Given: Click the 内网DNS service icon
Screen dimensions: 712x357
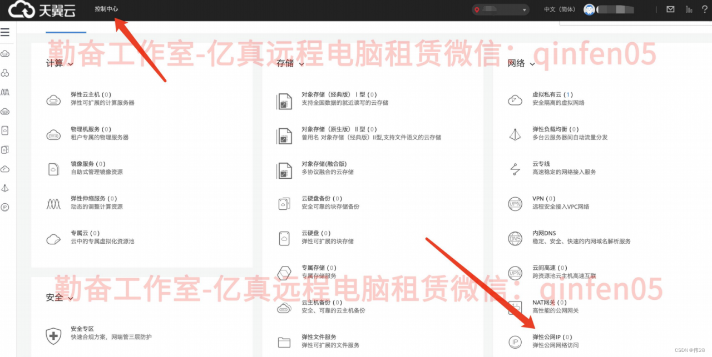Looking at the screenshot, I should pyautogui.click(x=515, y=238).
